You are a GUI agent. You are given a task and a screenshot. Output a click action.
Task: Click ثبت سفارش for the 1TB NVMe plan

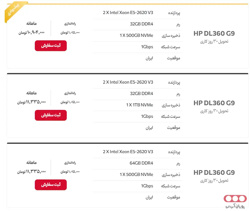(51, 115)
